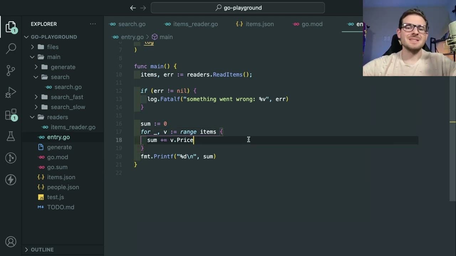Open people.json from the explorer
The height and width of the screenshot is (256, 456).
pyautogui.click(x=63, y=187)
